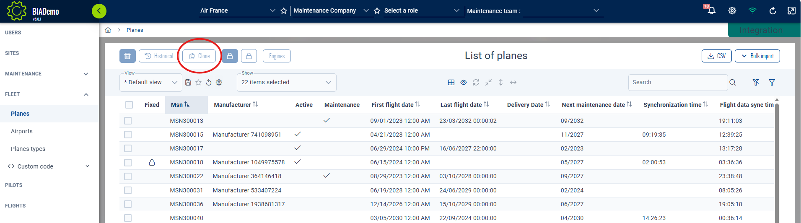Click the Clone button
The height and width of the screenshot is (223, 801).
point(199,56)
